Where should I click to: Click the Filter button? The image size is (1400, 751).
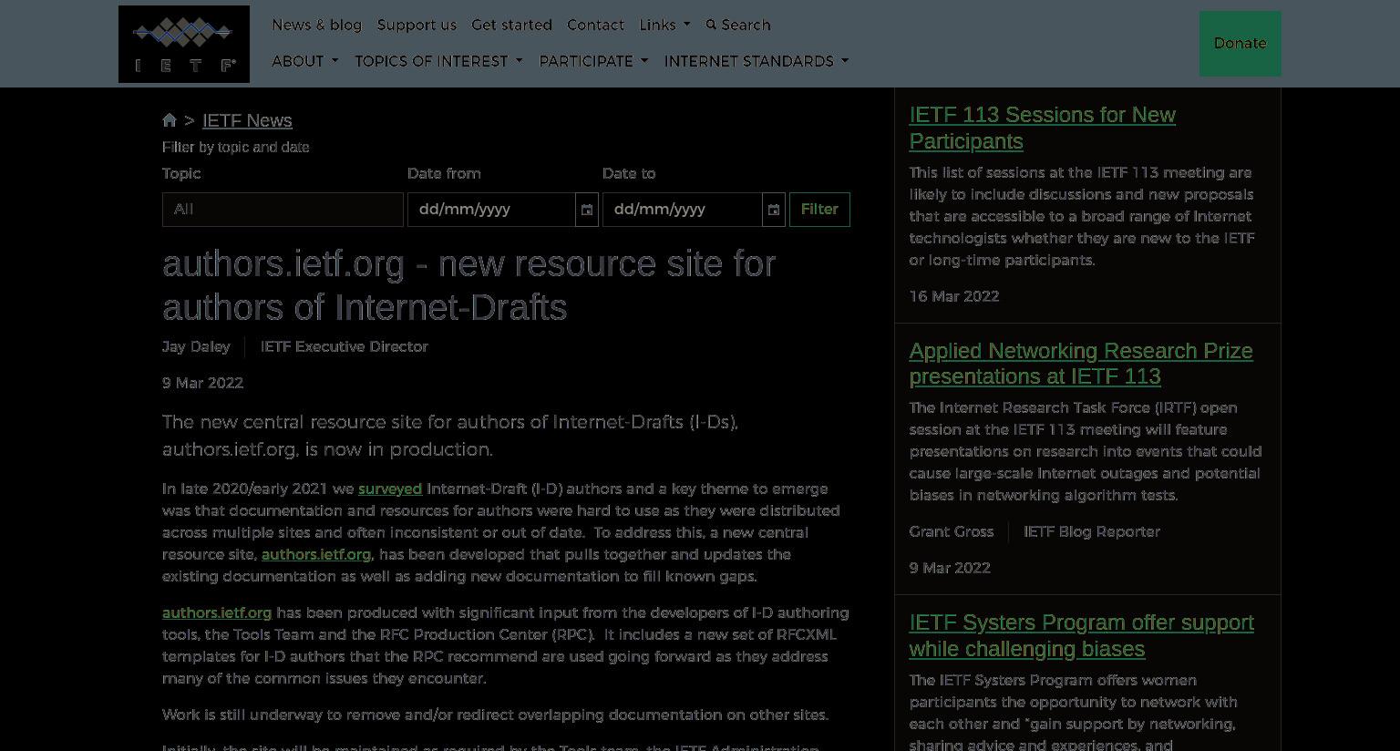(819, 210)
